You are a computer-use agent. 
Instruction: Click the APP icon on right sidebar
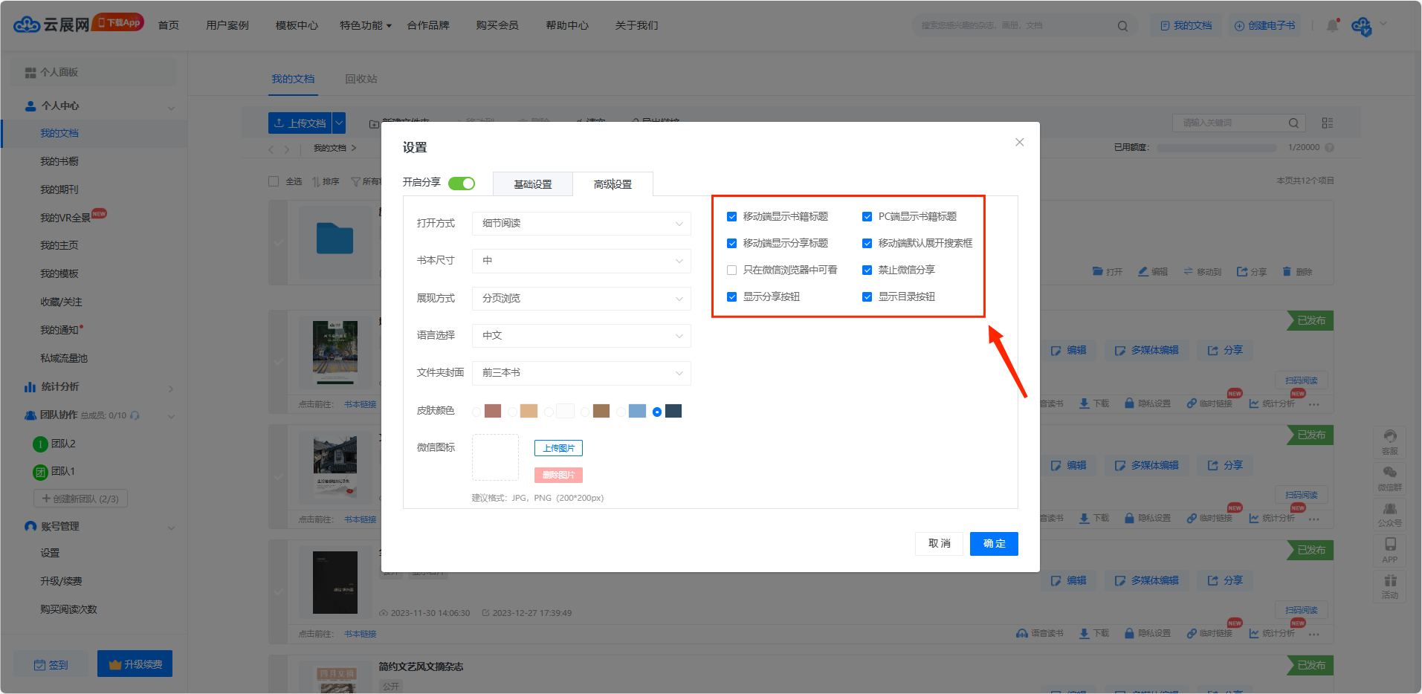click(1389, 550)
